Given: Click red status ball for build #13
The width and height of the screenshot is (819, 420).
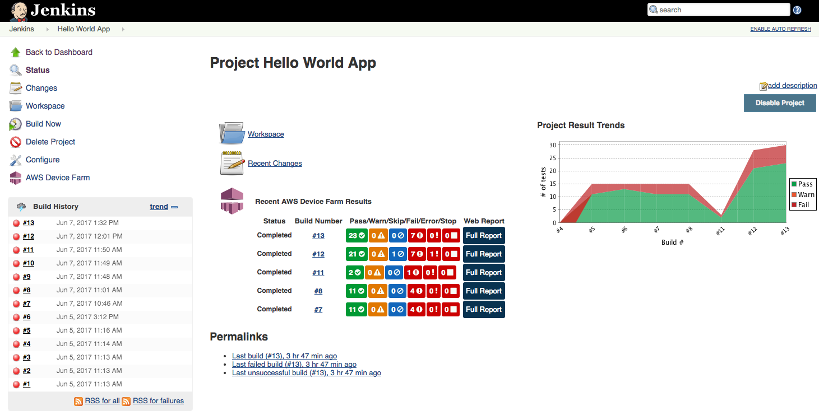Looking at the screenshot, I should tap(16, 223).
